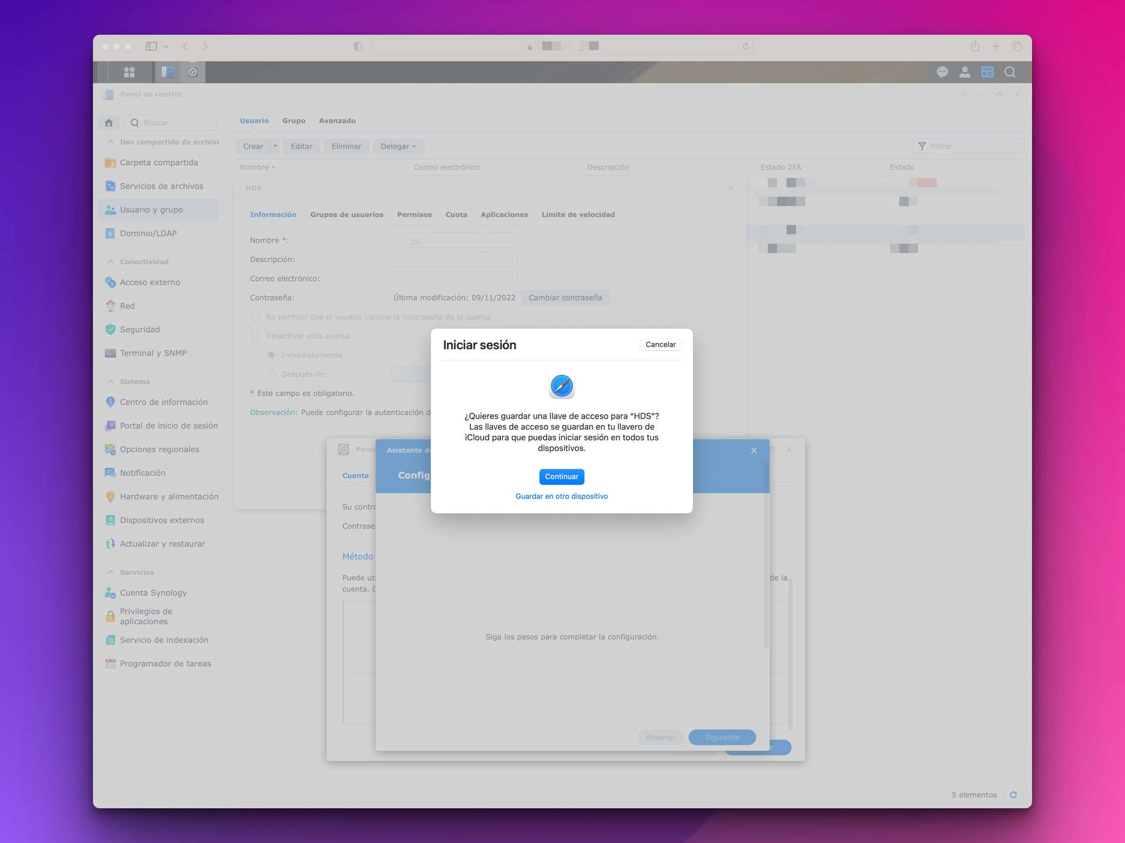
Task: Open Servicios de archivos section
Action: [x=158, y=186]
